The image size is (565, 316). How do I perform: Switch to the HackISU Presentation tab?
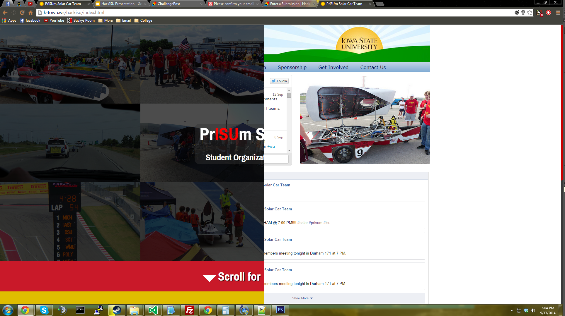click(x=121, y=4)
